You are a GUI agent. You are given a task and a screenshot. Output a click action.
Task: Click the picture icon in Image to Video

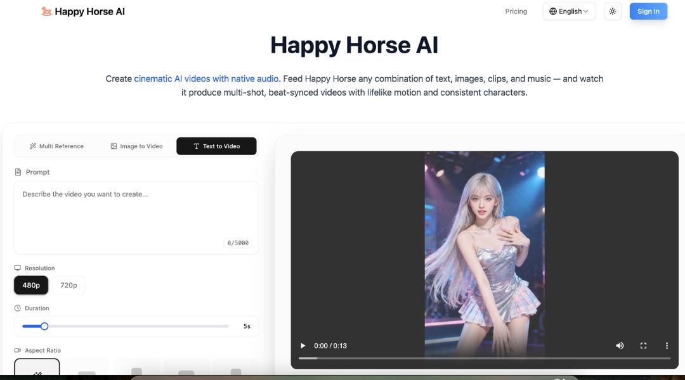click(x=114, y=146)
